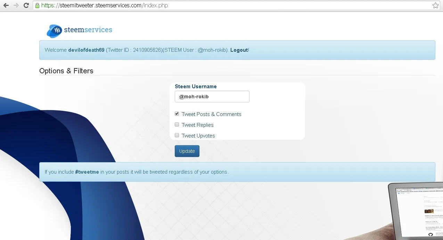Screen dimensions: 443x240
Task: Click the laptop image in the corner
Action: 415,211
